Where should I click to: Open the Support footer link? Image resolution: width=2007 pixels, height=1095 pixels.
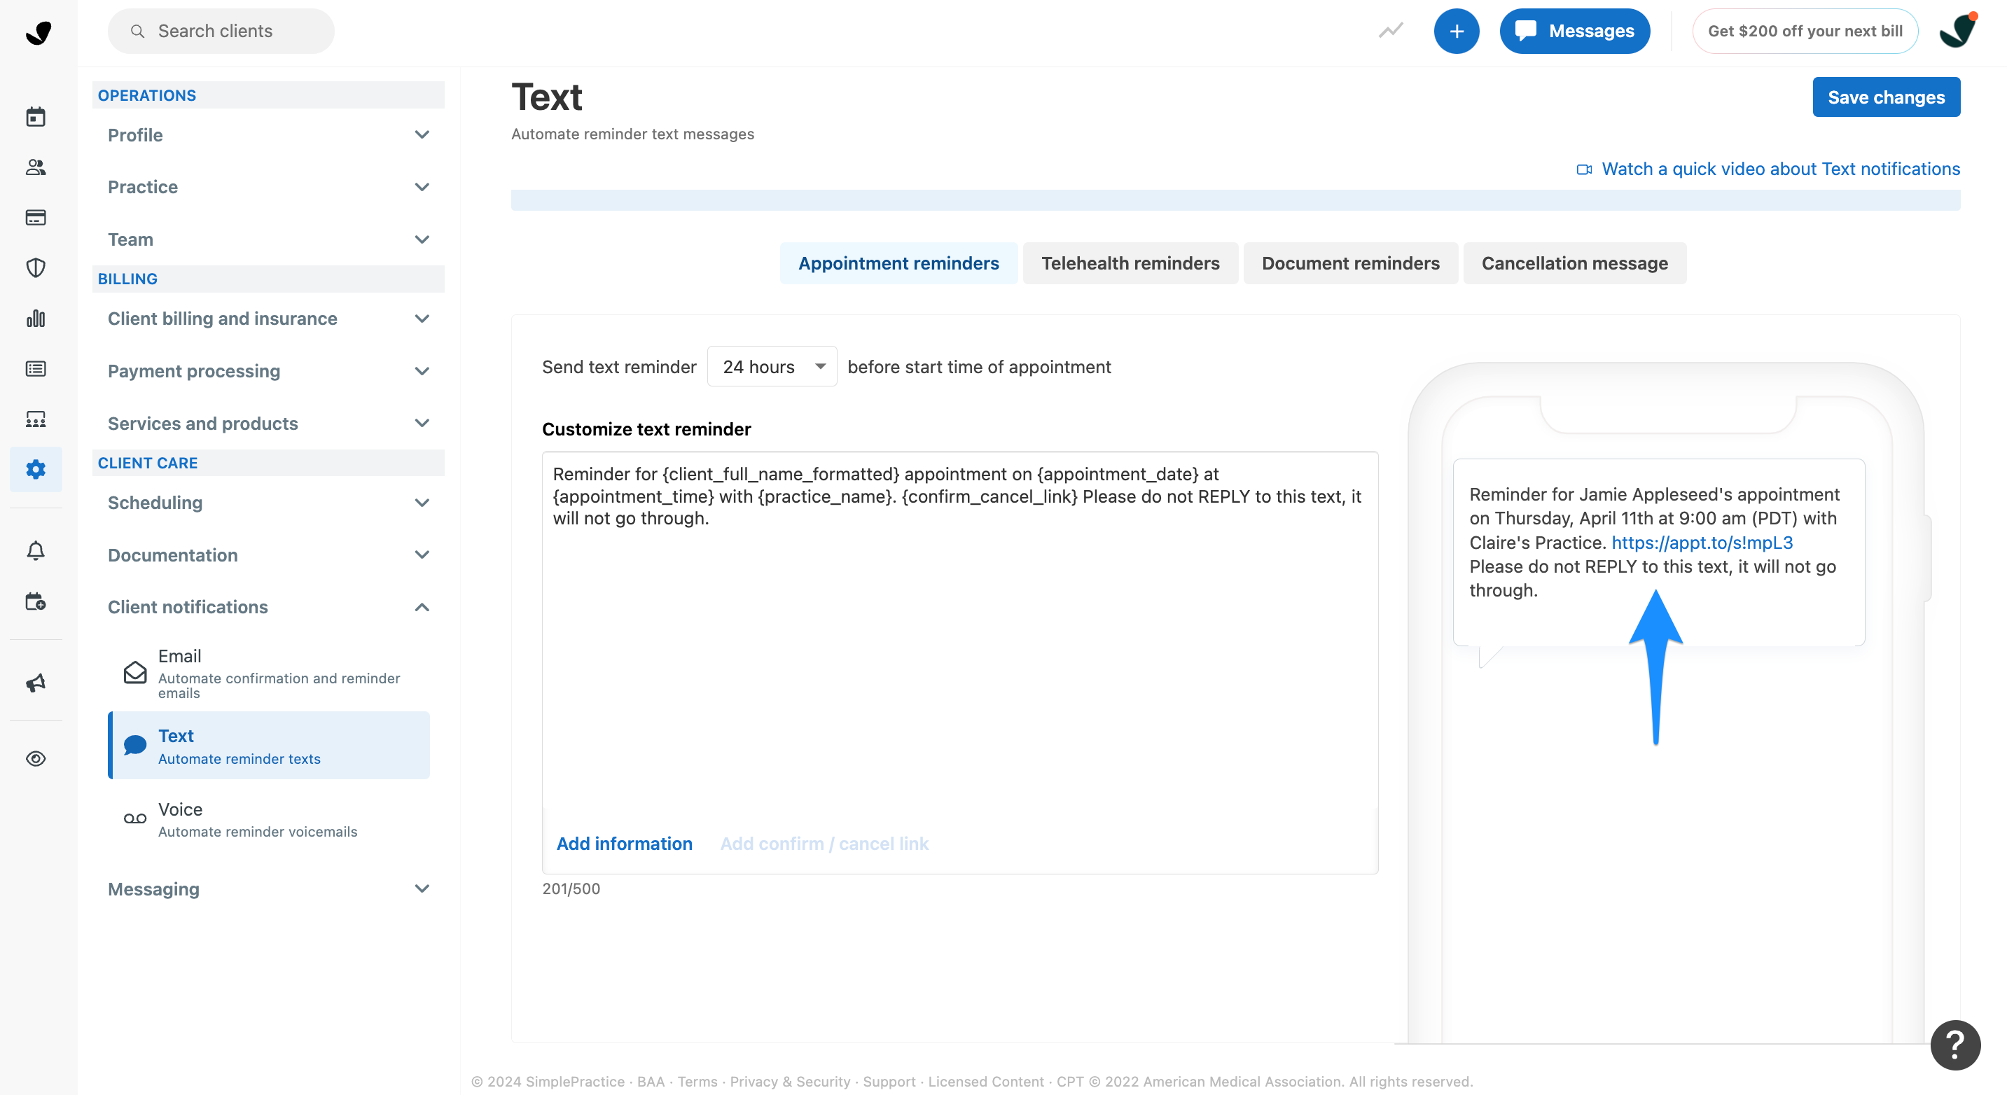point(889,1081)
